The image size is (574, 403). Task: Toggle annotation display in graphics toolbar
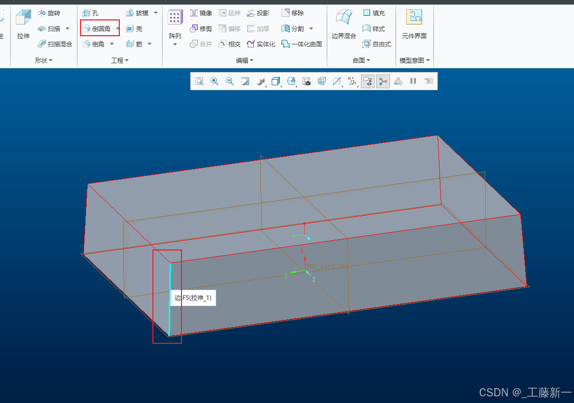pyautogui.click(x=368, y=81)
